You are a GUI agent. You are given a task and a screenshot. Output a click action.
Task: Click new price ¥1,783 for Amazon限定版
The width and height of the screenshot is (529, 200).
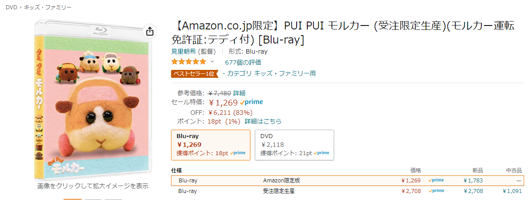[473, 181]
